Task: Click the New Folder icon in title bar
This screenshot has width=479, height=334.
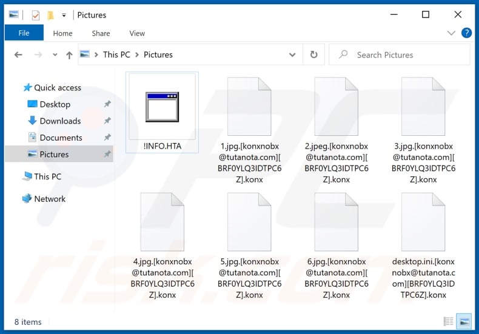Action: click(x=51, y=15)
